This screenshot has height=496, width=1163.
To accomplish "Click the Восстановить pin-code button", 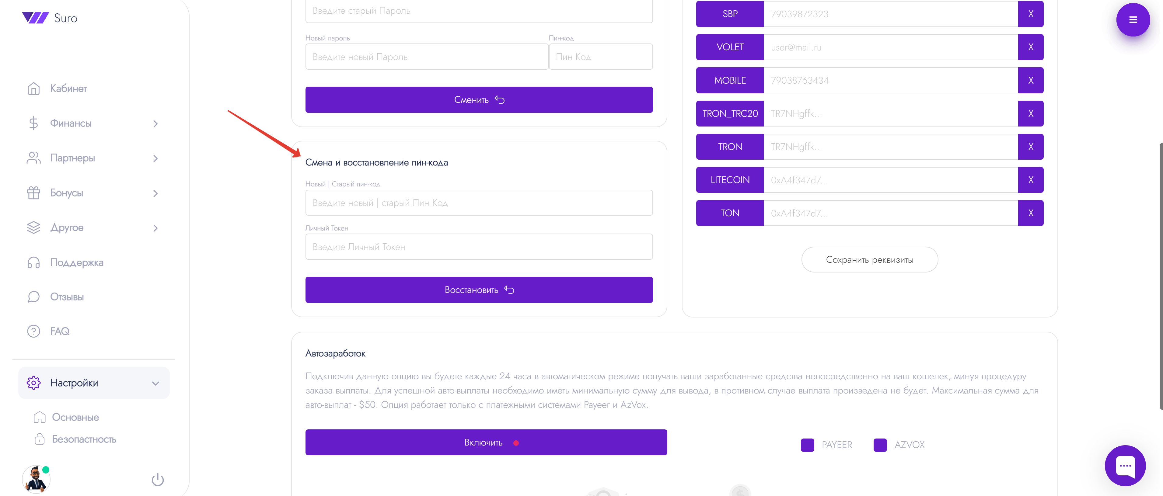I will pyautogui.click(x=479, y=290).
